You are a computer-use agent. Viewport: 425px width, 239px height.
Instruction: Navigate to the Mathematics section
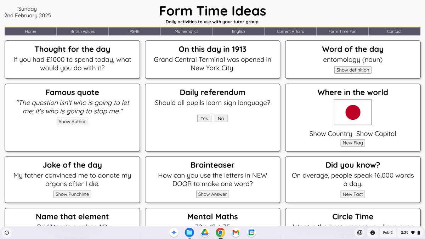(186, 31)
